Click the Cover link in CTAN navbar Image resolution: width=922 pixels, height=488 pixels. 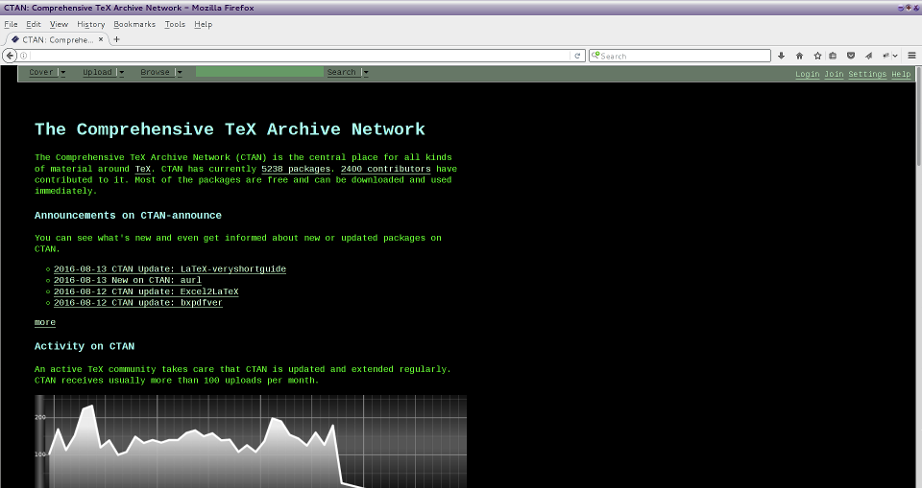[x=41, y=72]
